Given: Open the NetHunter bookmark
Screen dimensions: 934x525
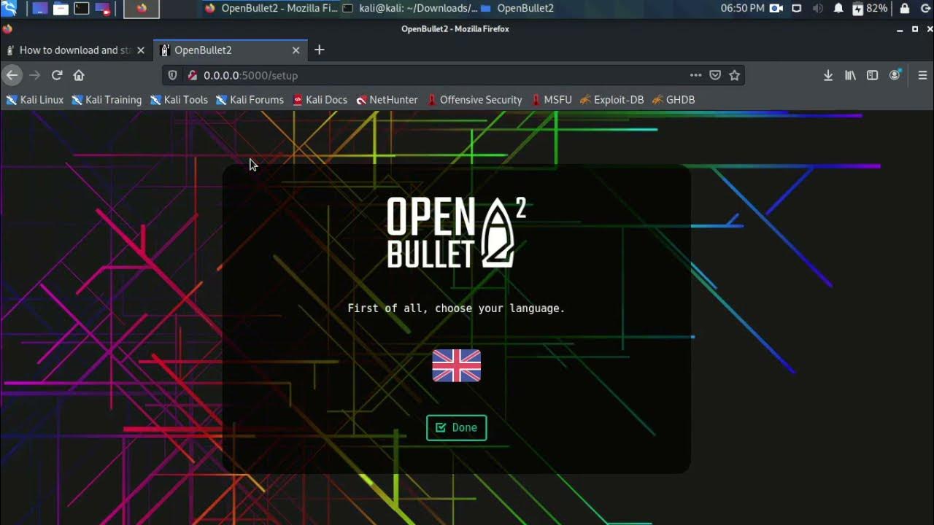Looking at the screenshot, I should pos(387,100).
